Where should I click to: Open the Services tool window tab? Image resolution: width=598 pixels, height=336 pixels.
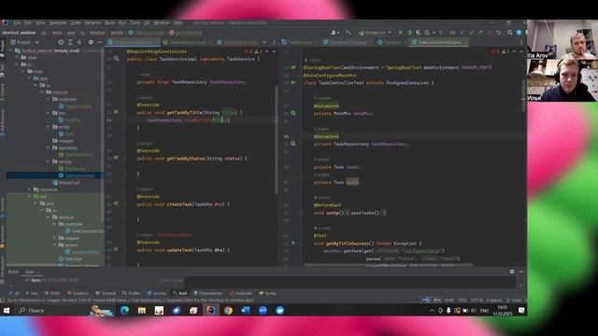tap(157, 293)
